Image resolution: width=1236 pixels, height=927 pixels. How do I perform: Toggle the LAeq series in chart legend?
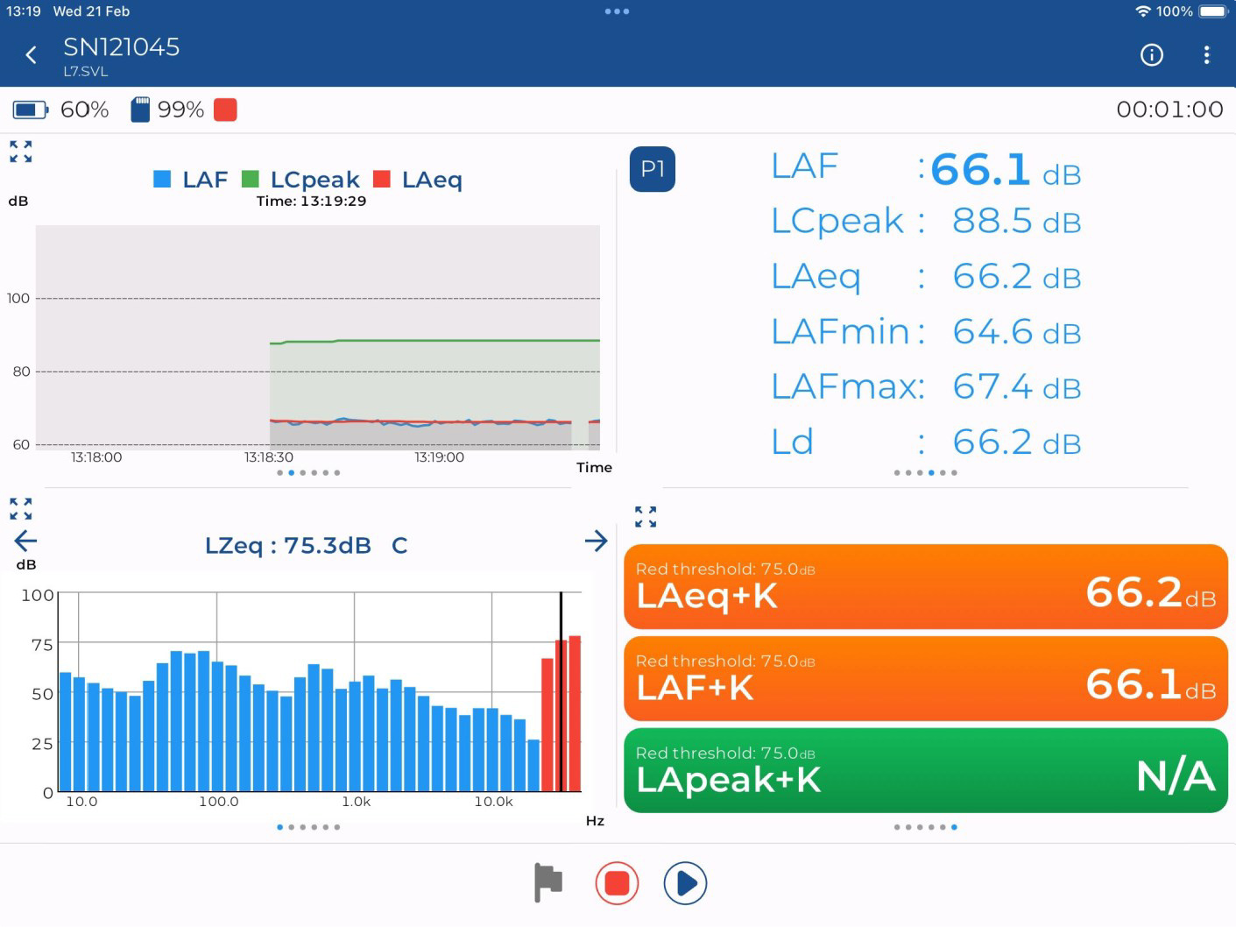[418, 180]
